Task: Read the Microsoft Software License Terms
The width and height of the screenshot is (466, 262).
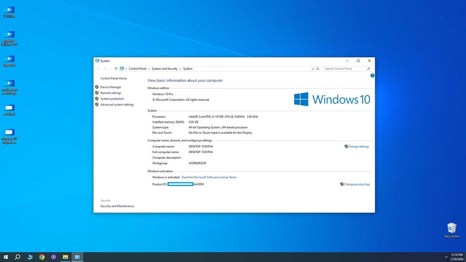Action: (209, 177)
